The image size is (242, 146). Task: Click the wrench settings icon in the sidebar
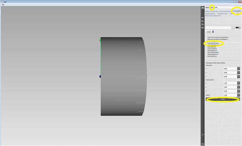pyautogui.click(x=203, y=135)
